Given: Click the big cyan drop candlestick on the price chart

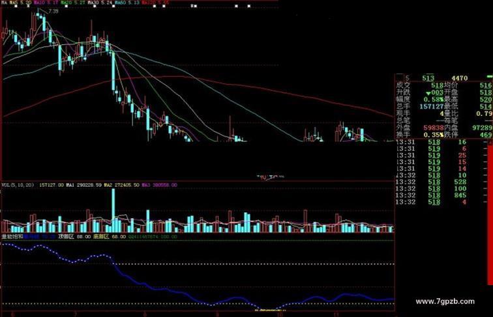Looking at the screenshot, I should click(x=113, y=71).
